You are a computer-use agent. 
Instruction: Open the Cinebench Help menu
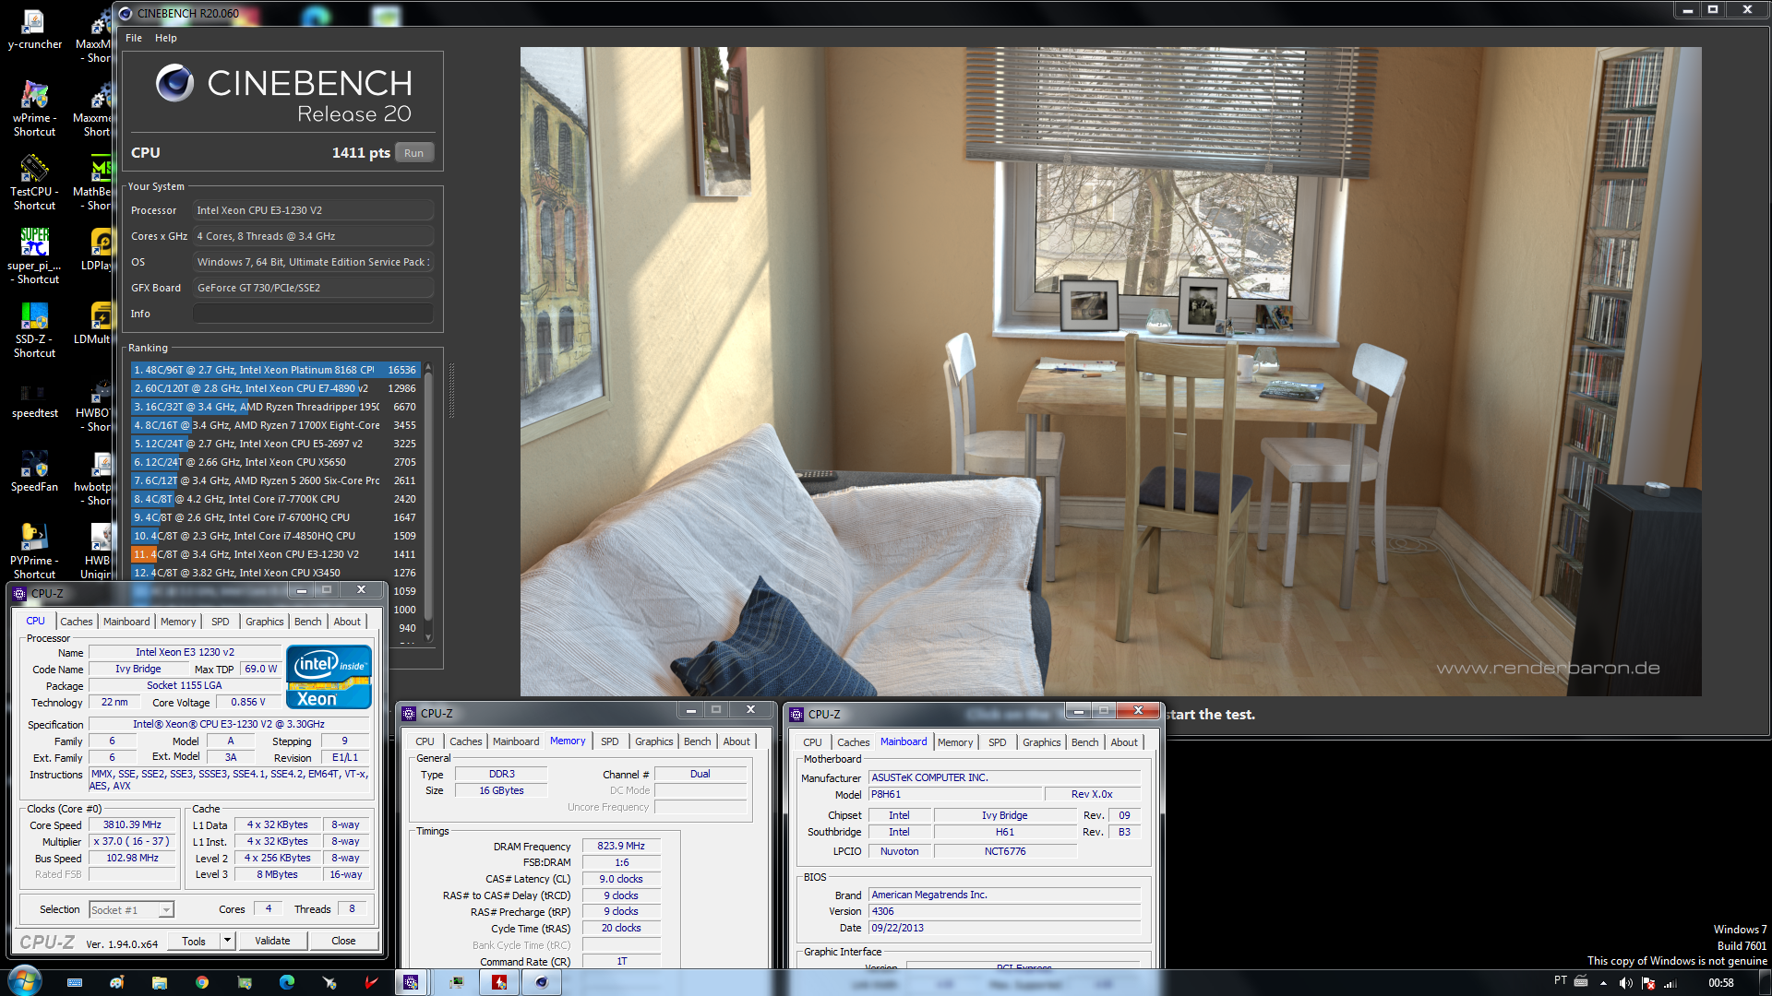(x=166, y=38)
